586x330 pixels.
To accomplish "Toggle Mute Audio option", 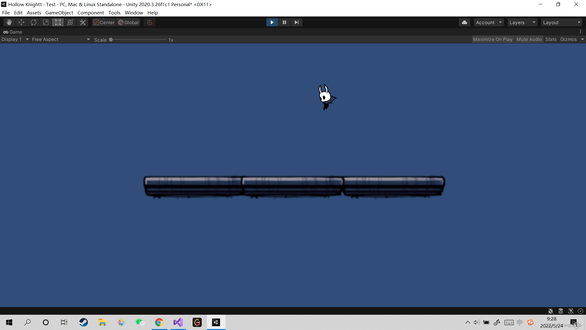I will pyautogui.click(x=529, y=39).
